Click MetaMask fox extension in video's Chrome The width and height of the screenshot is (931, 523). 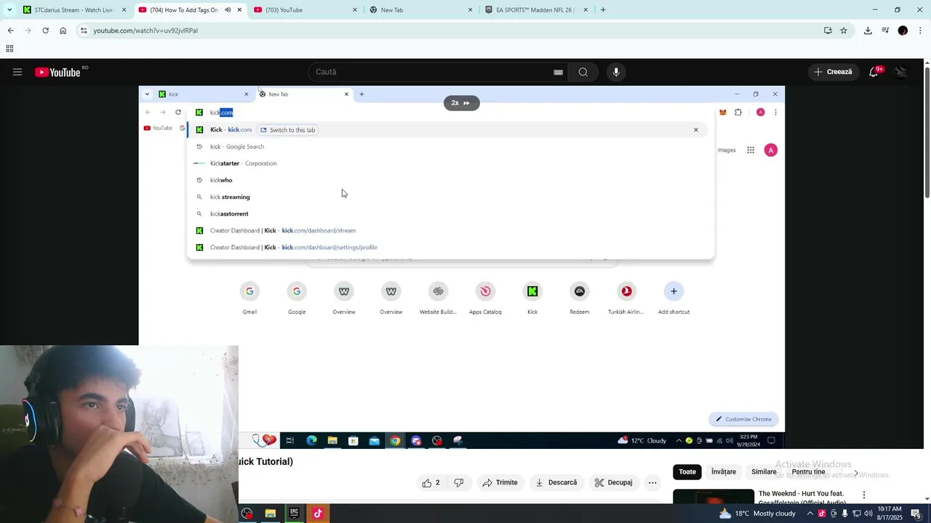(722, 112)
